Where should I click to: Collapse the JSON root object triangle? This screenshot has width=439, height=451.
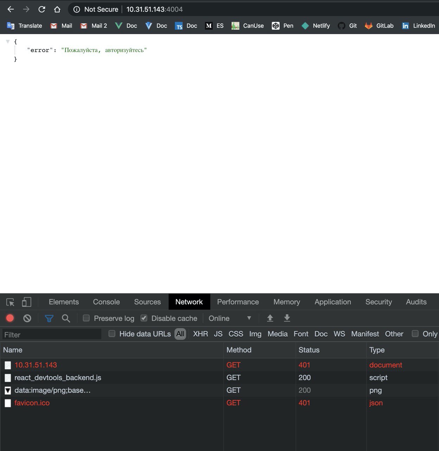pyautogui.click(x=8, y=42)
